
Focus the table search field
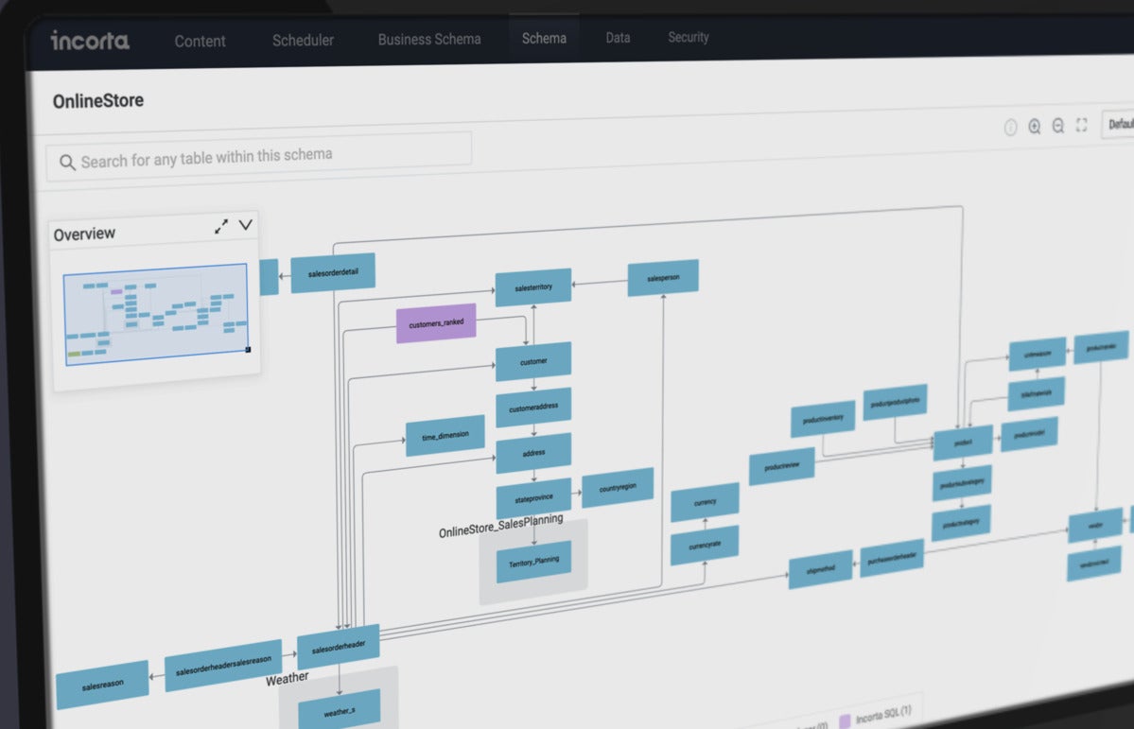tap(259, 156)
